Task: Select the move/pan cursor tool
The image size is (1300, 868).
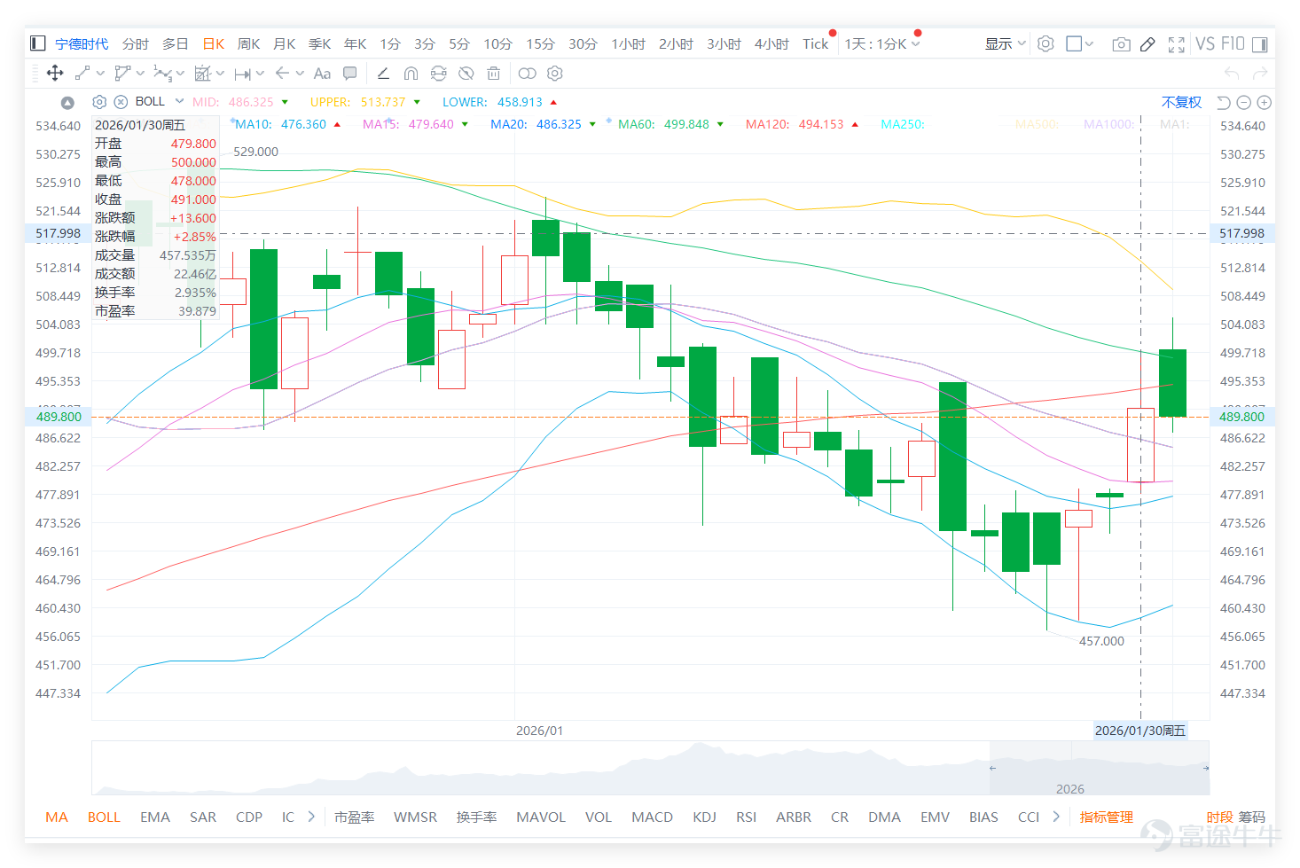Action: (x=55, y=74)
